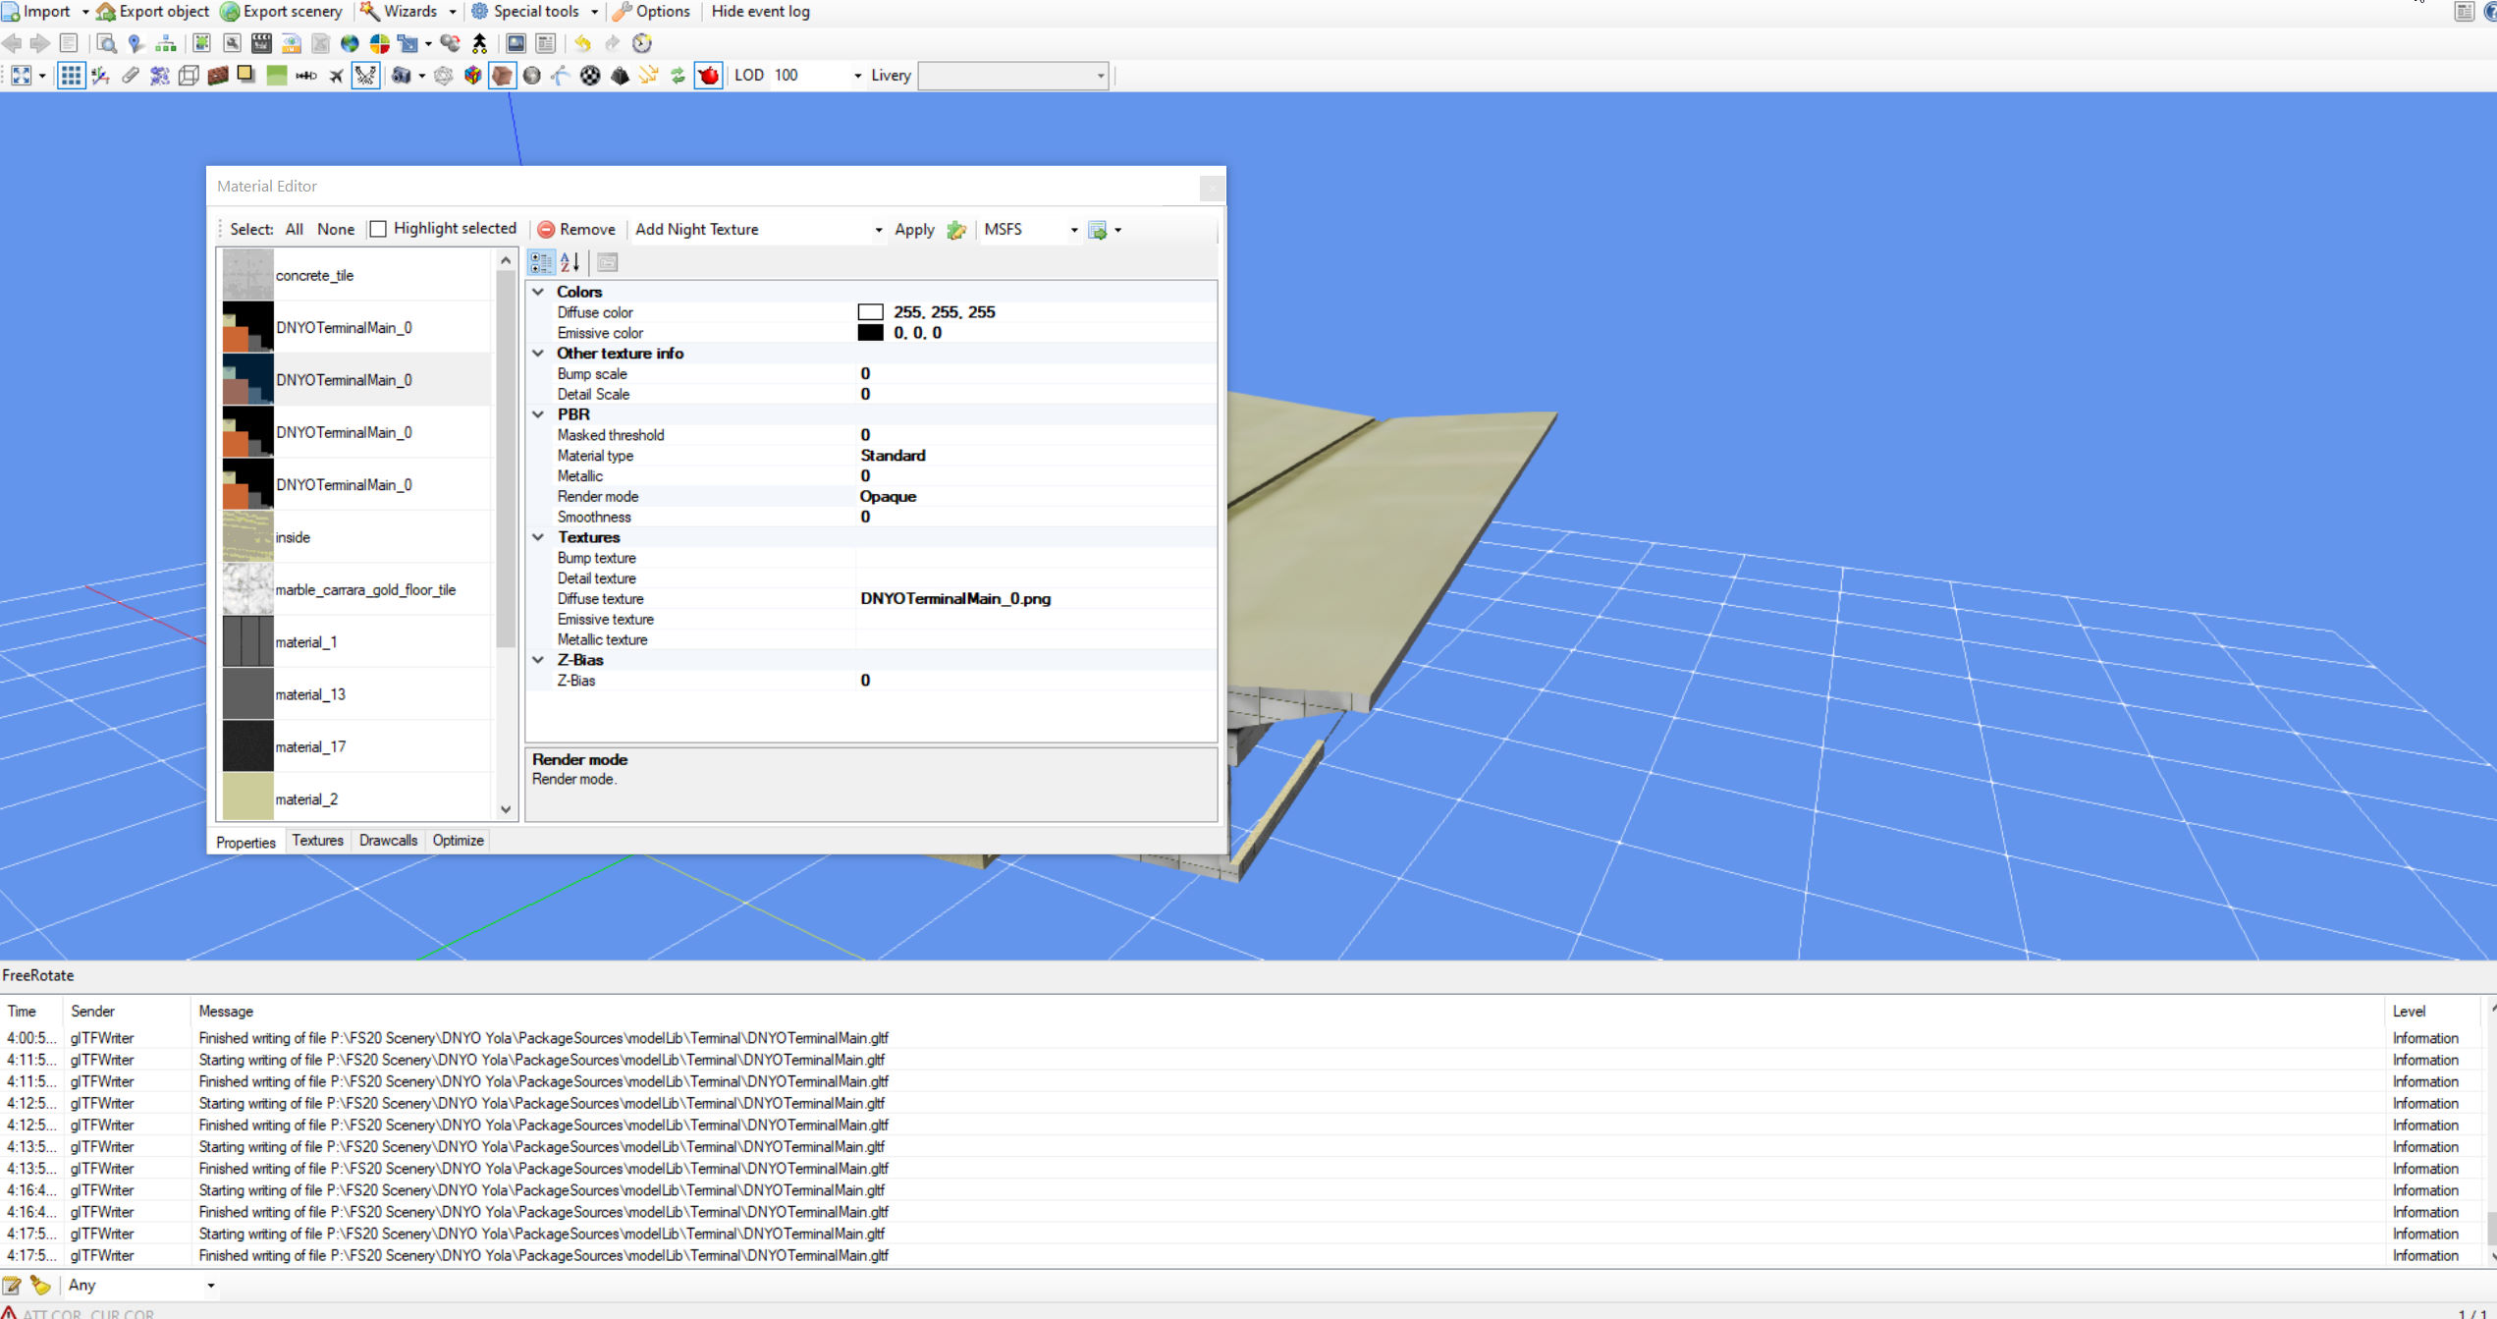Image resolution: width=2497 pixels, height=1319 pixels.
Task: Click the Remove material button
Action: [576, 230]
